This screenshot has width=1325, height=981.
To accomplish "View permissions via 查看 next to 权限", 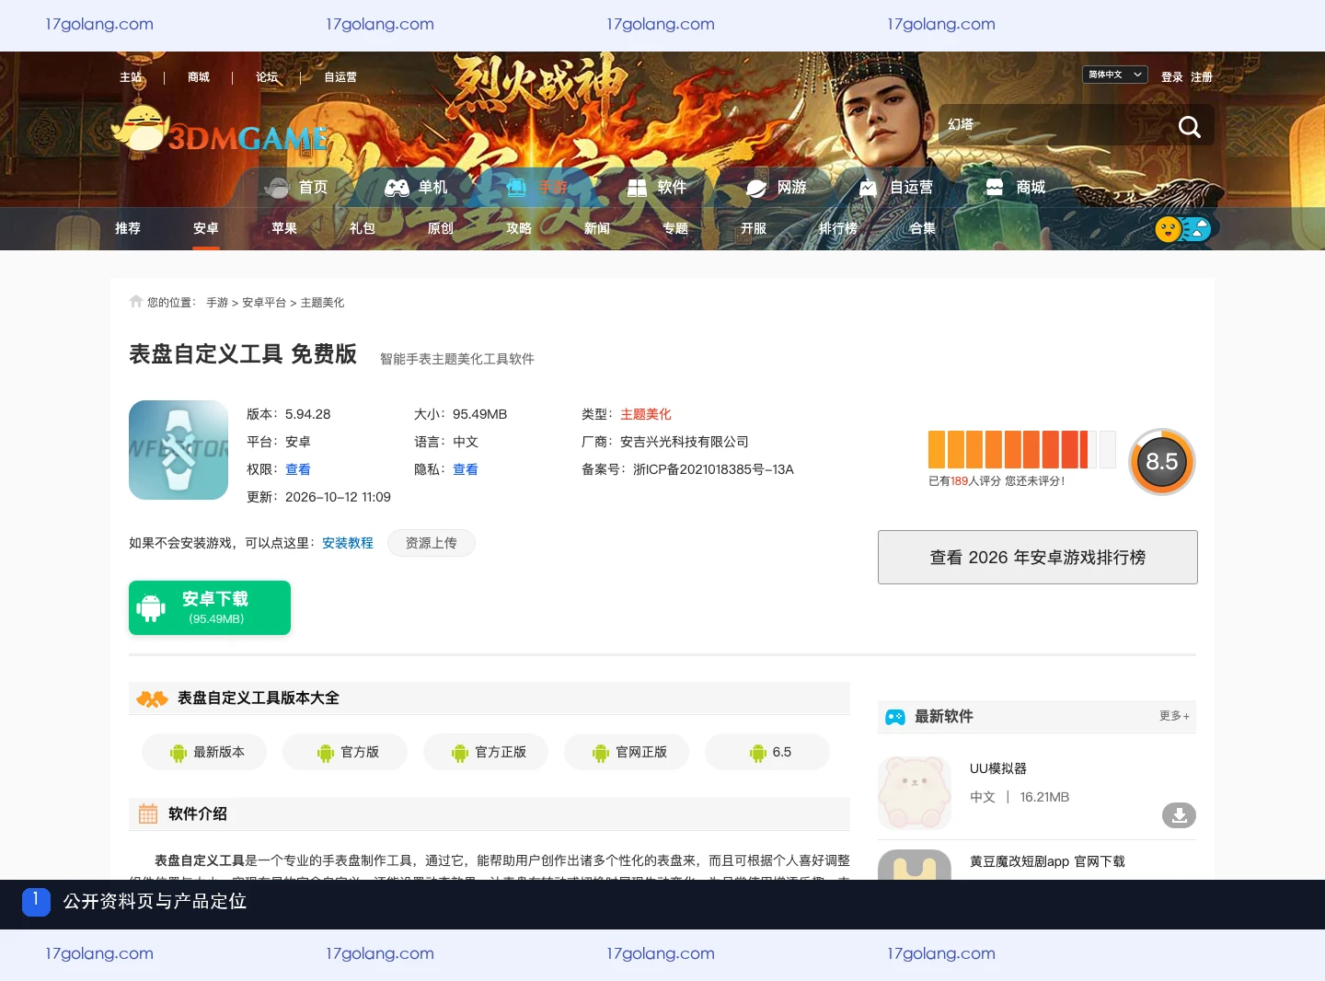I will tap(298, 469).
